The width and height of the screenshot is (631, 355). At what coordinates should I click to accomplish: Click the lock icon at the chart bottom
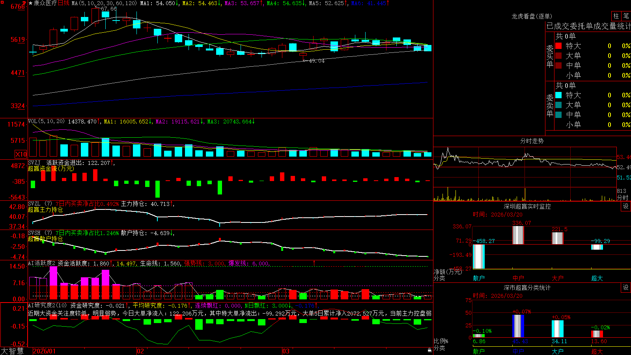(430, 350)
